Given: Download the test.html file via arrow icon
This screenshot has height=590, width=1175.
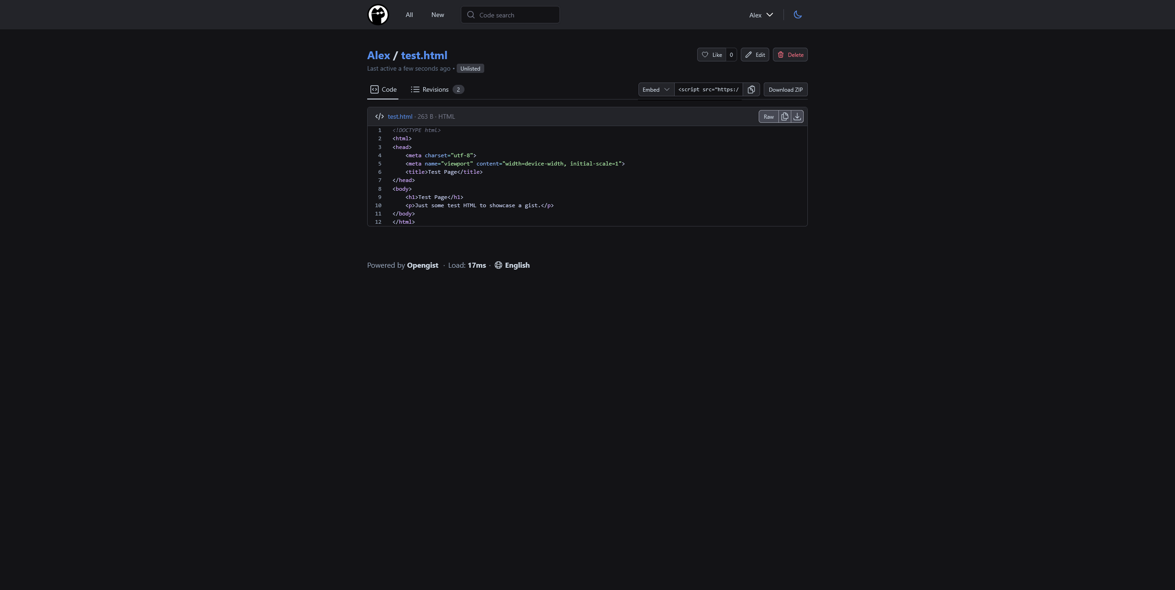Looking at the screenshot, I should (x=797, y=116).
